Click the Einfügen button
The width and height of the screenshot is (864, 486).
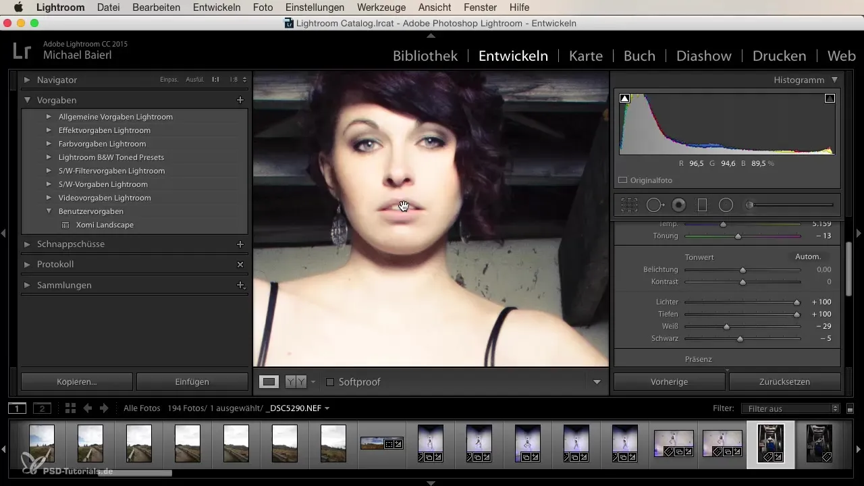point(192,381)
